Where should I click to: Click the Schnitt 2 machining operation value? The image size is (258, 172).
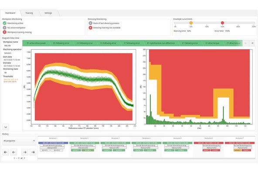8,53
